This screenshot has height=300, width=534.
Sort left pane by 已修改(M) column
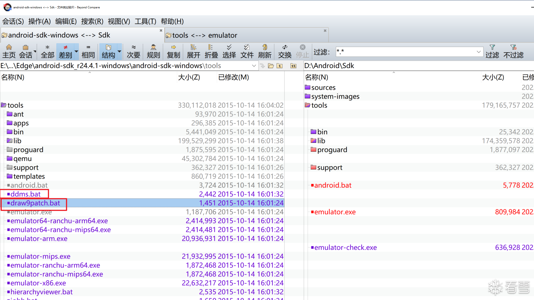coord(250,77)
